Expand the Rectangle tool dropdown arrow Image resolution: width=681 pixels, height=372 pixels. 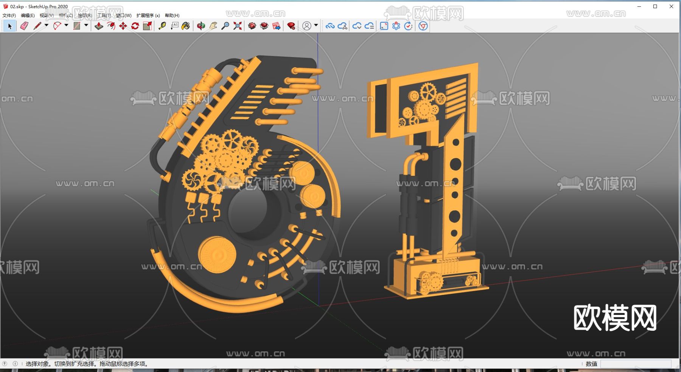(86, 25)
